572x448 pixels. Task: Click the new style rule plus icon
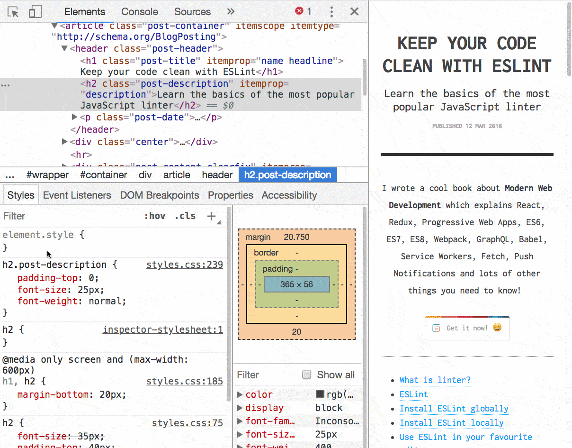click(x=211, y=216)
